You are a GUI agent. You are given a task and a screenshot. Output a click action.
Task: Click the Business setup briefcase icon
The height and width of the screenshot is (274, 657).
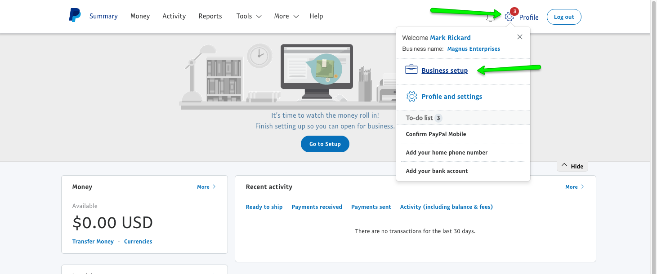(411, 69)
